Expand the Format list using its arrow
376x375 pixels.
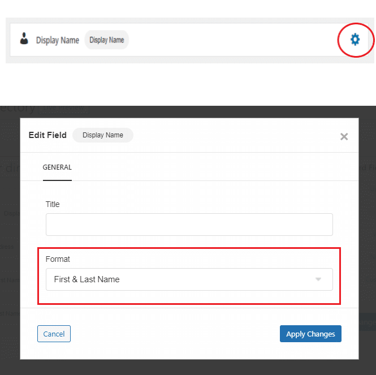(x=318, y=279)
